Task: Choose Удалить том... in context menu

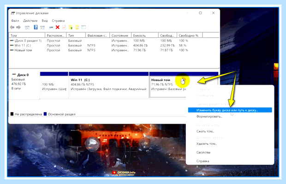Action: click(207, 144)
